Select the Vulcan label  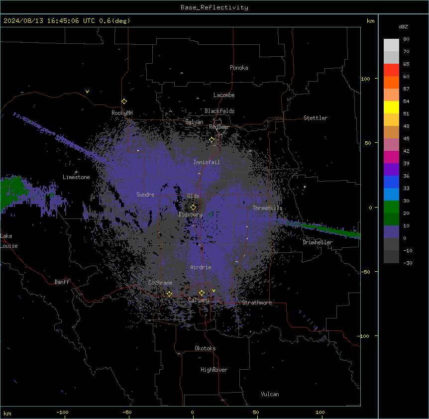(x=270, y=394)
